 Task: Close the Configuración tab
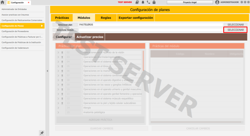[29, 3]
